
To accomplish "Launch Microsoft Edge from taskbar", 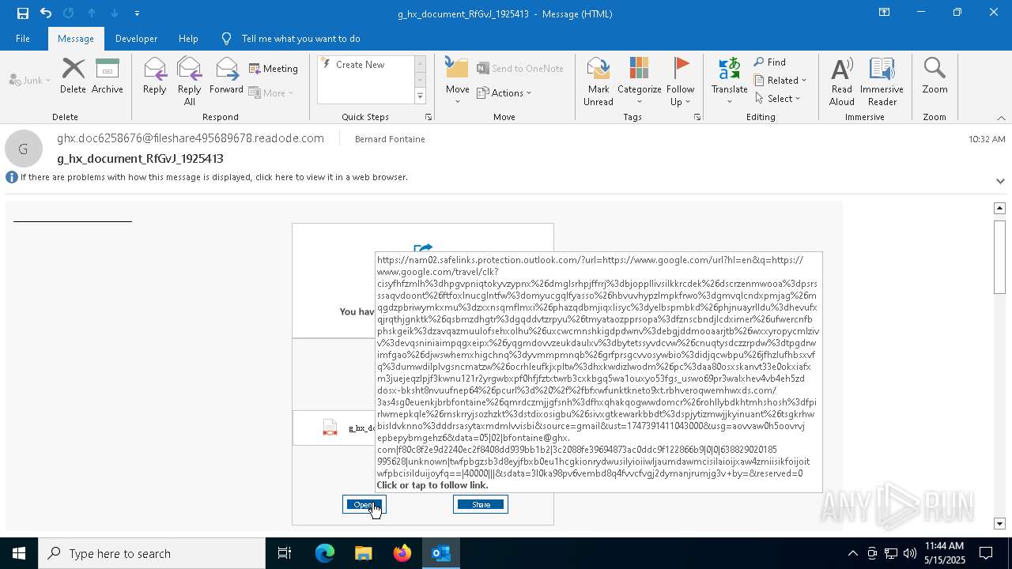I will coord(325,553).
